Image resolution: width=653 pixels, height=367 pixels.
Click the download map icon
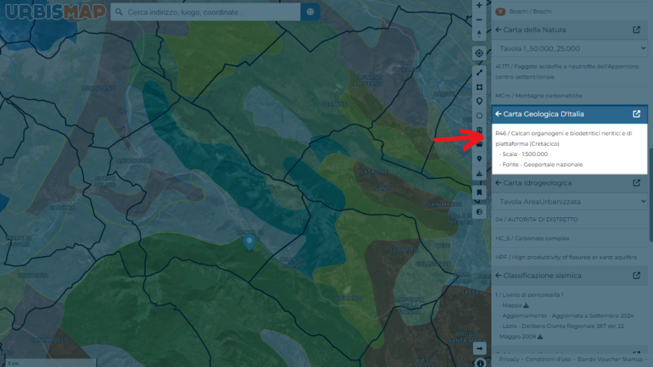click(x=479, y=173)
